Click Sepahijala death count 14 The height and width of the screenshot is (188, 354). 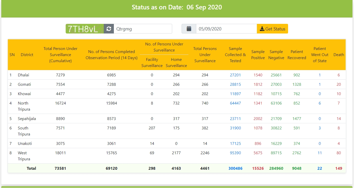tap(339, 119)
